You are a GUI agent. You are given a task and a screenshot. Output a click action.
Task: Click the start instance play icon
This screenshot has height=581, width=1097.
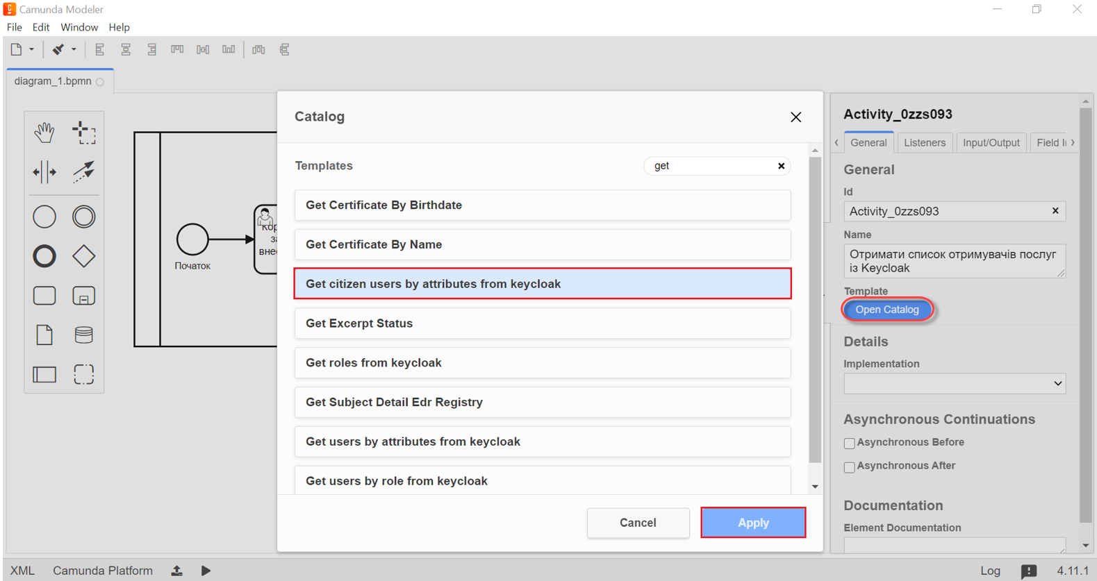tap(206, 571)
